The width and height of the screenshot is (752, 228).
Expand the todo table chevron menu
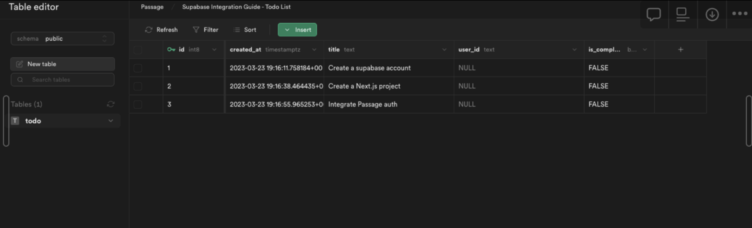[111, 121]
